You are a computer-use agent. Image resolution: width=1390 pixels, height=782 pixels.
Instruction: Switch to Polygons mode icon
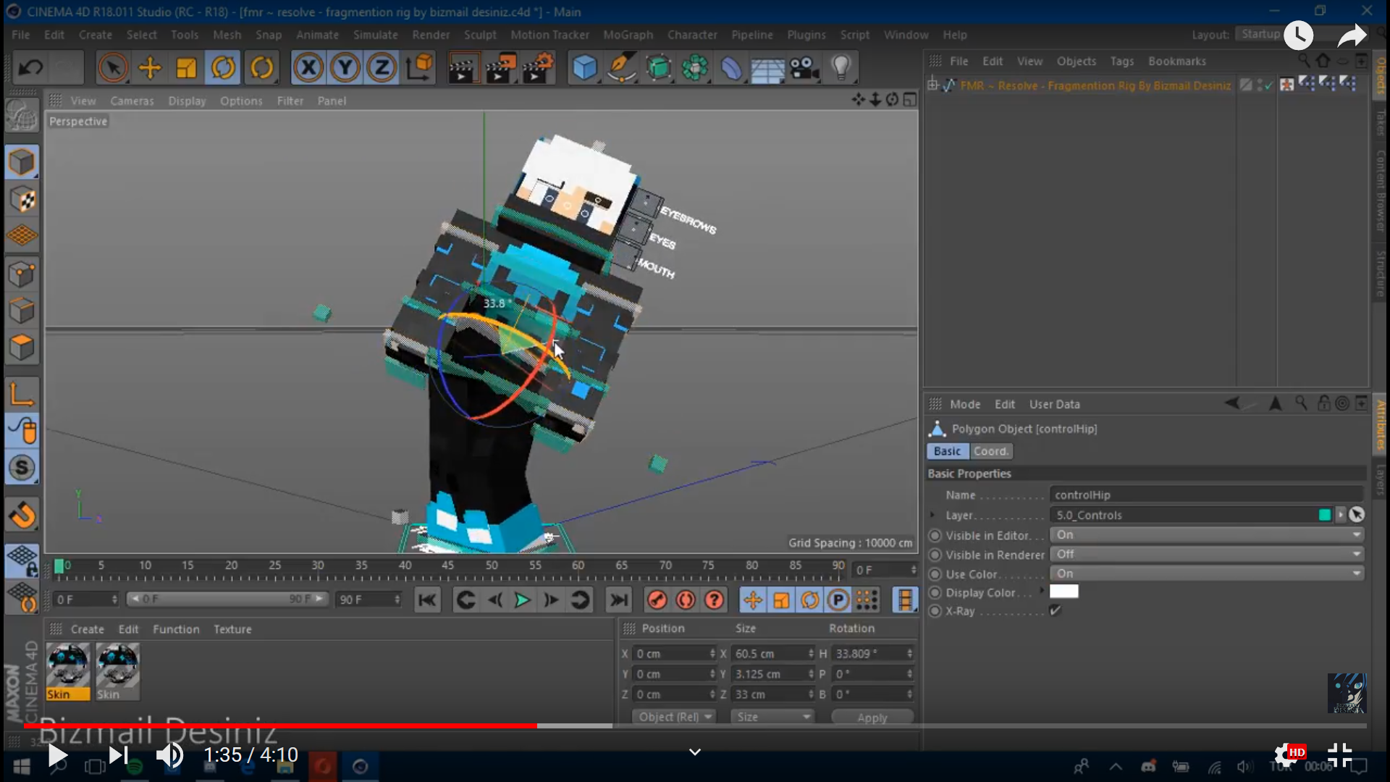coord(22,348)
